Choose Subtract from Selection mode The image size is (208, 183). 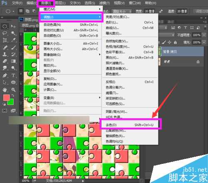point(34,11)
